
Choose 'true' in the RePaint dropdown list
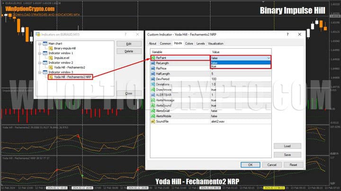pos(241,66)
